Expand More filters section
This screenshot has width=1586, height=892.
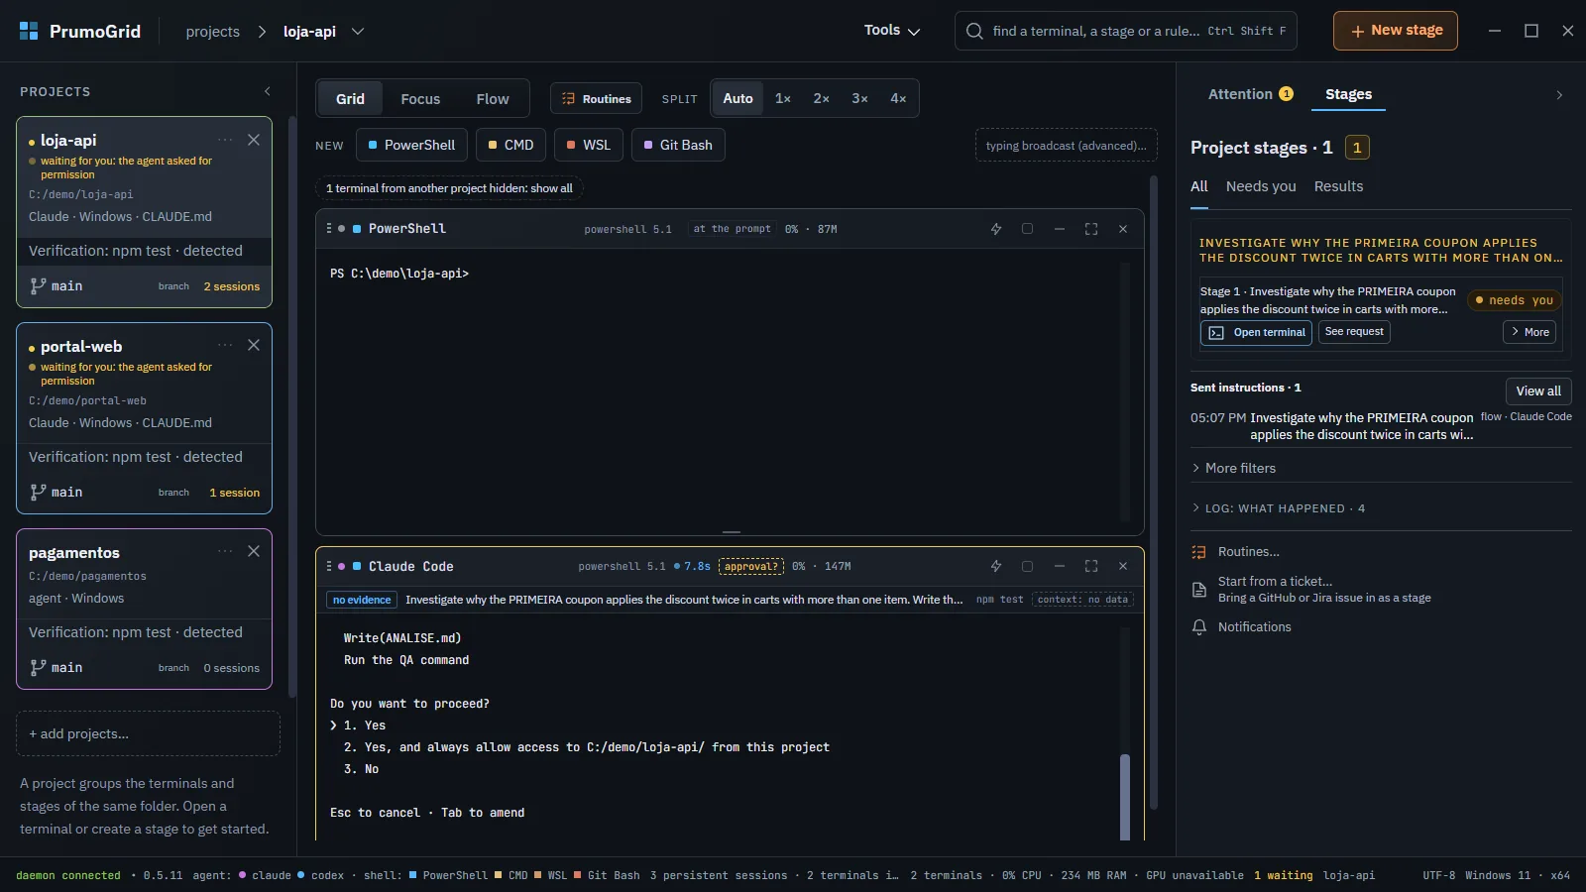[1234, 468]
